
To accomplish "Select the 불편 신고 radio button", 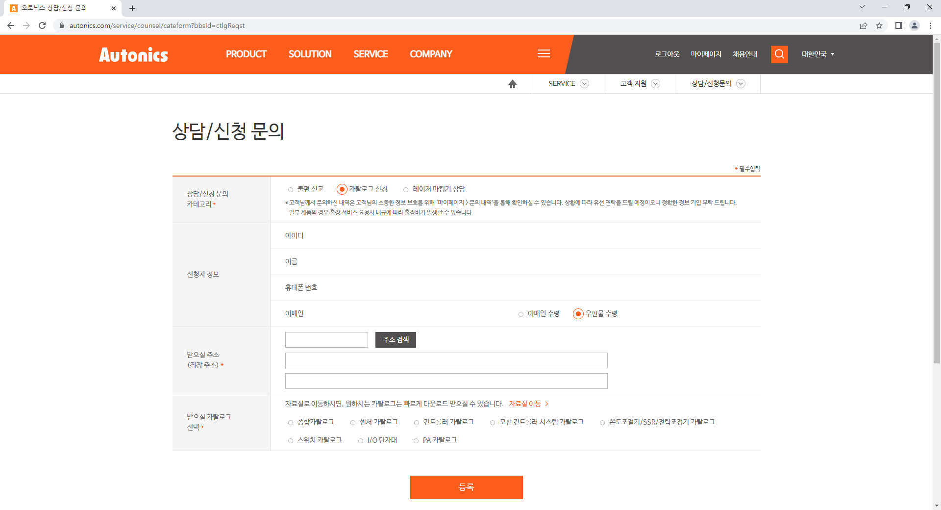I will (291, 189).
